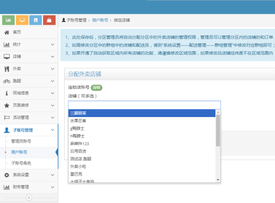Viewport: 275px width, 203px height.
Task: Click the star icon for 页面装修
Action: (x=6, y=105)
